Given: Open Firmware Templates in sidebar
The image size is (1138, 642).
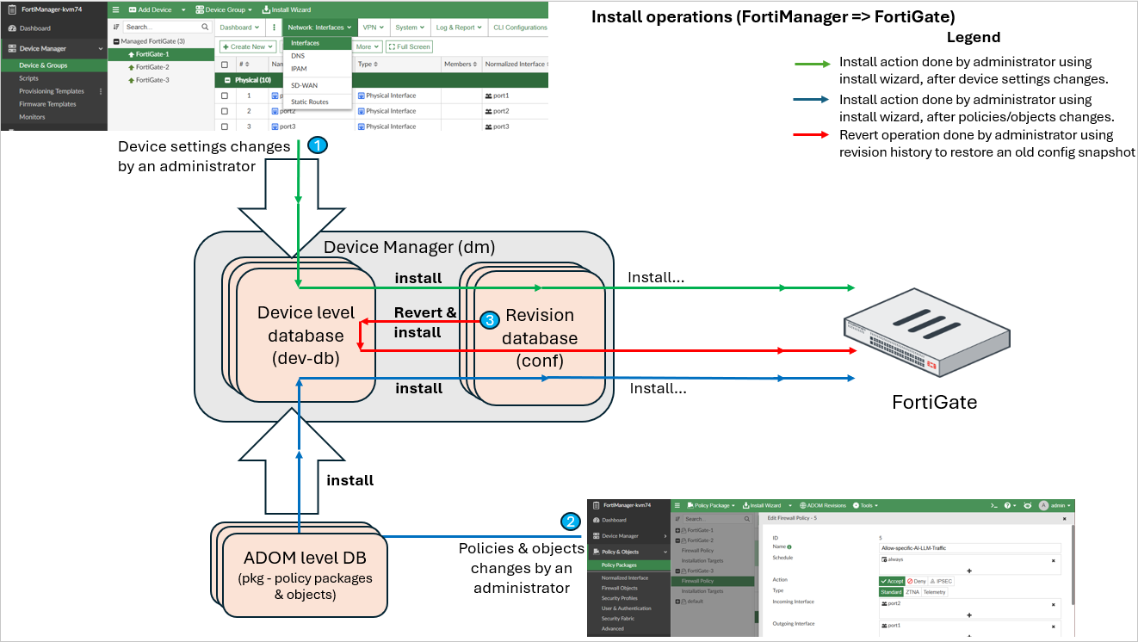Looking at the screenshot, I should pos(47,104).
